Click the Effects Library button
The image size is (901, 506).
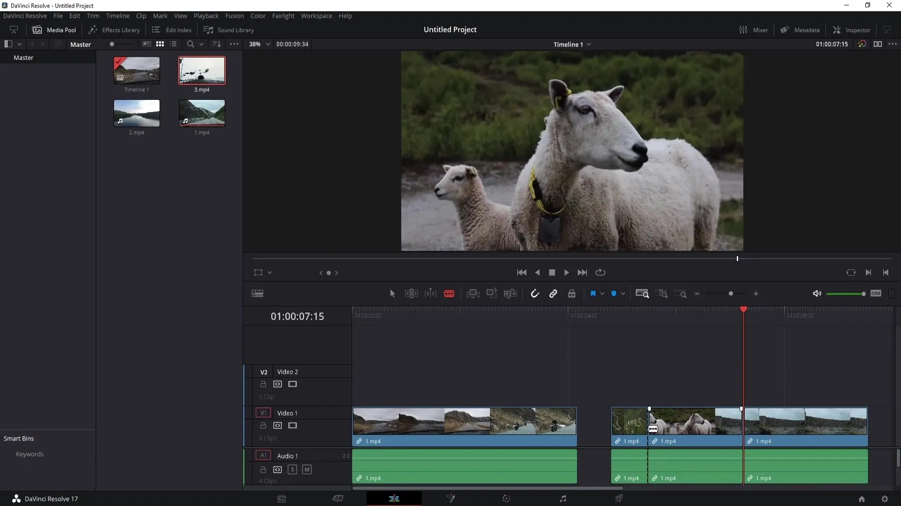click(114, 30)
